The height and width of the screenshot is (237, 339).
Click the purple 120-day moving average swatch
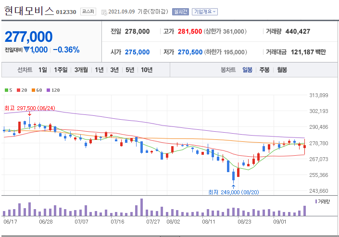pos(49,90)
